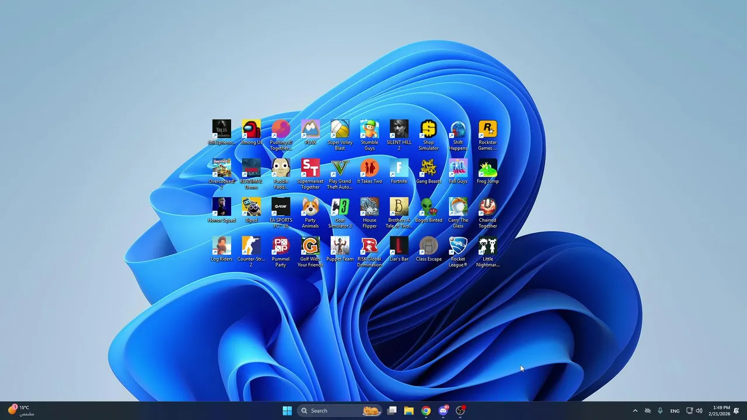Open the clock and calendar flyout

coord(719,411)
